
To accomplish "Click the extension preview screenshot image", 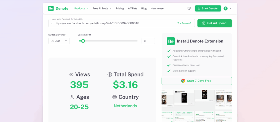I will pos(197,105).
